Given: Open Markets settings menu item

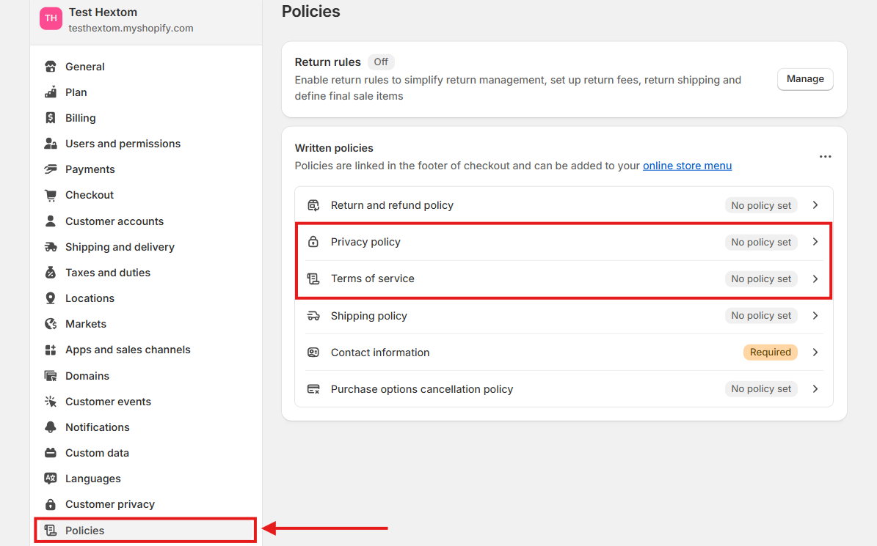Looking at the screenshot, I should [146, 324].
